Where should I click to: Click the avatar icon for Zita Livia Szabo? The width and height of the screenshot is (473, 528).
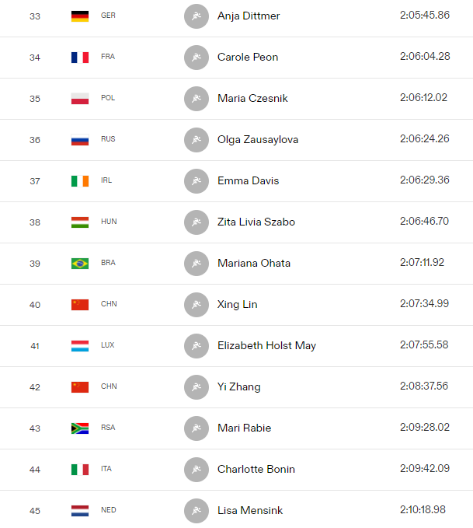point(197,222)
